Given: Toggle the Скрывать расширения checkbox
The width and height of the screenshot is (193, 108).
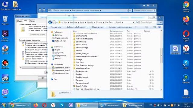Looking at the screenshot, I should click(23, 57).
